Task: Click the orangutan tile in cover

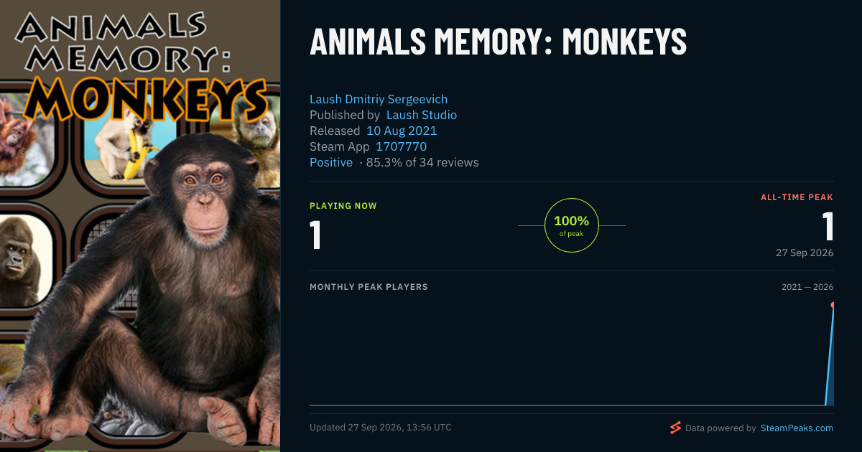Action: (22, 140)
